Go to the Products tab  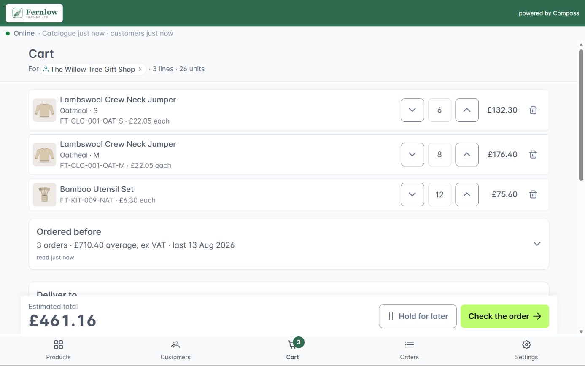(59, 350)
